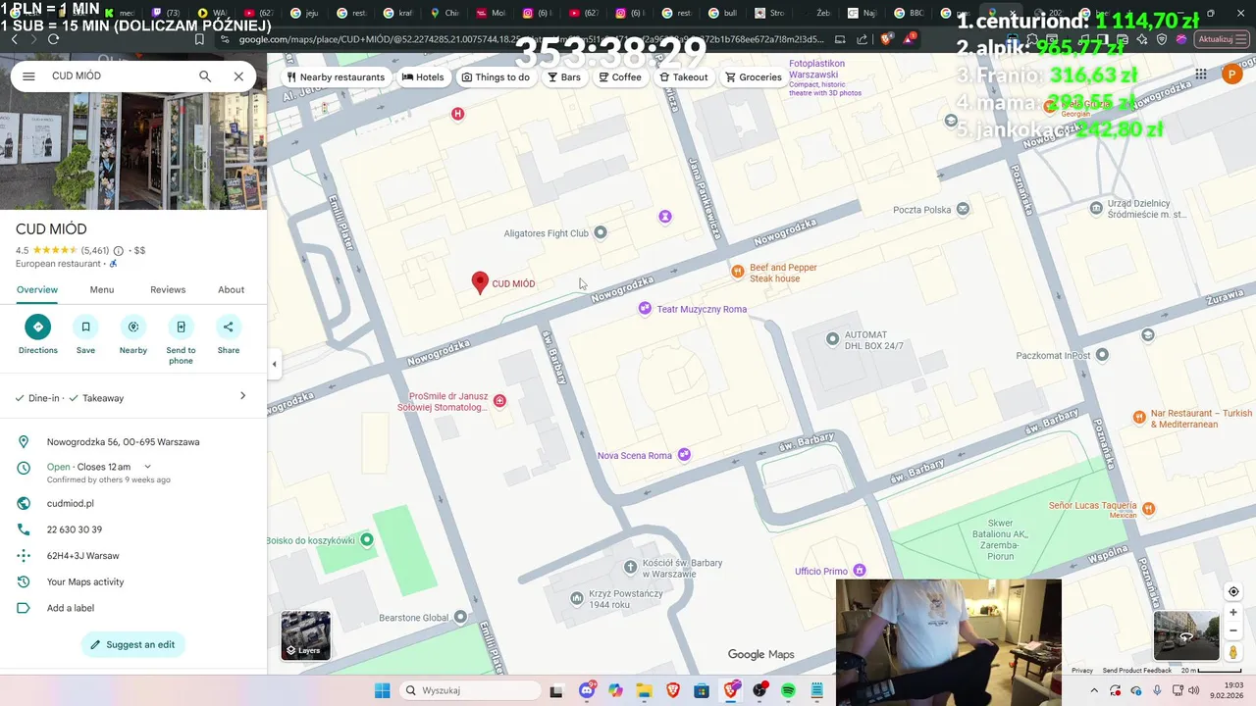Click Send Product Feedback link
1256x706 pixels.
[1137, 671]
